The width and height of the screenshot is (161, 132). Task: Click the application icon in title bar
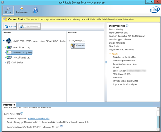point(3,2)
